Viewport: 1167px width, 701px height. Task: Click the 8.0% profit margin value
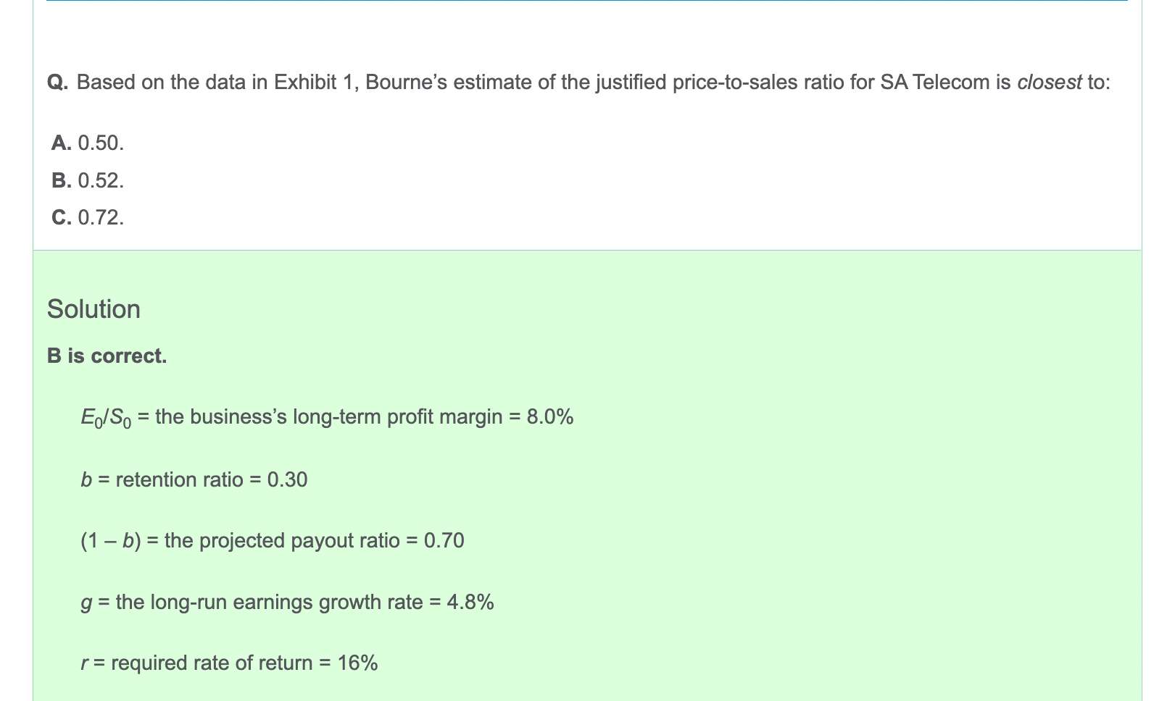tap(550, 417)
